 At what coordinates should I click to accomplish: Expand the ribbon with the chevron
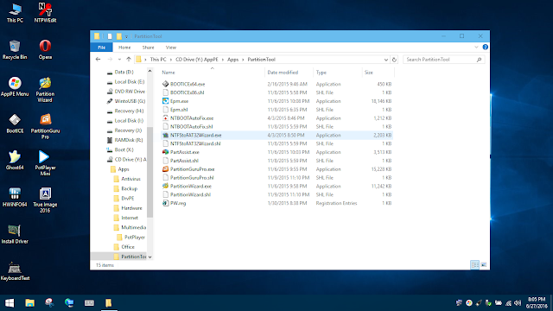pyautogui.click(x=476, y=48)
